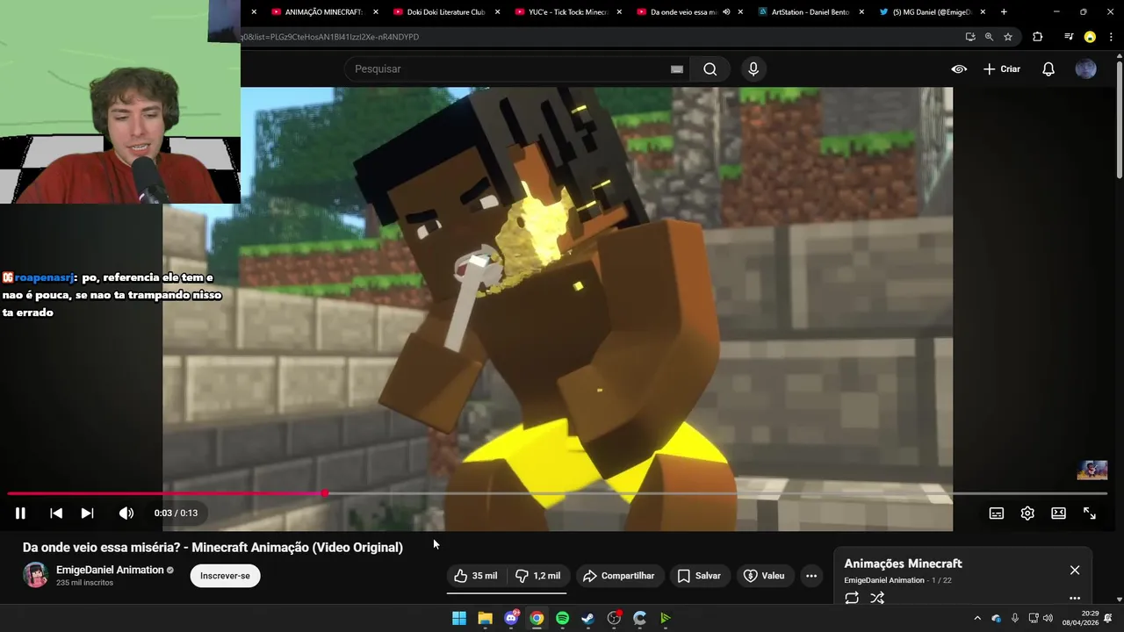The height and width of the screenshot is (632, 1124).
Task: Click the zoom magnifier in address bar
Action: (989, 37)
